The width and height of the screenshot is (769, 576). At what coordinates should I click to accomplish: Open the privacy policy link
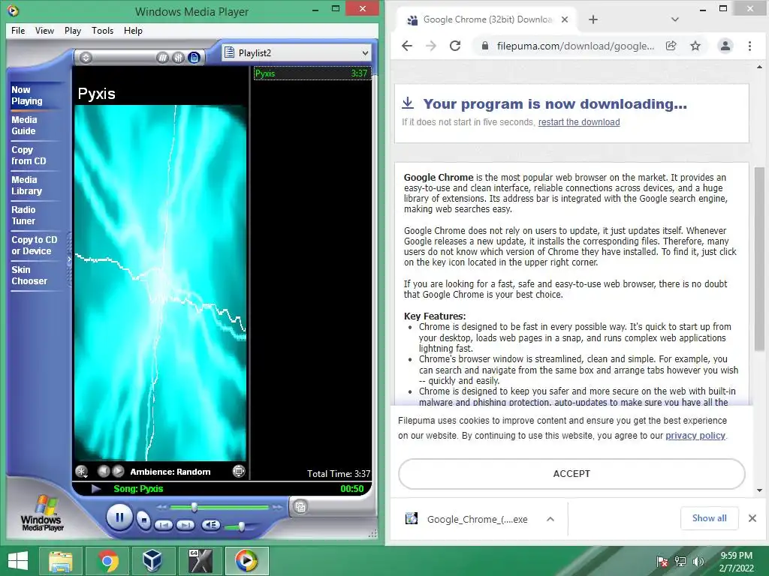tap(695, 436)
